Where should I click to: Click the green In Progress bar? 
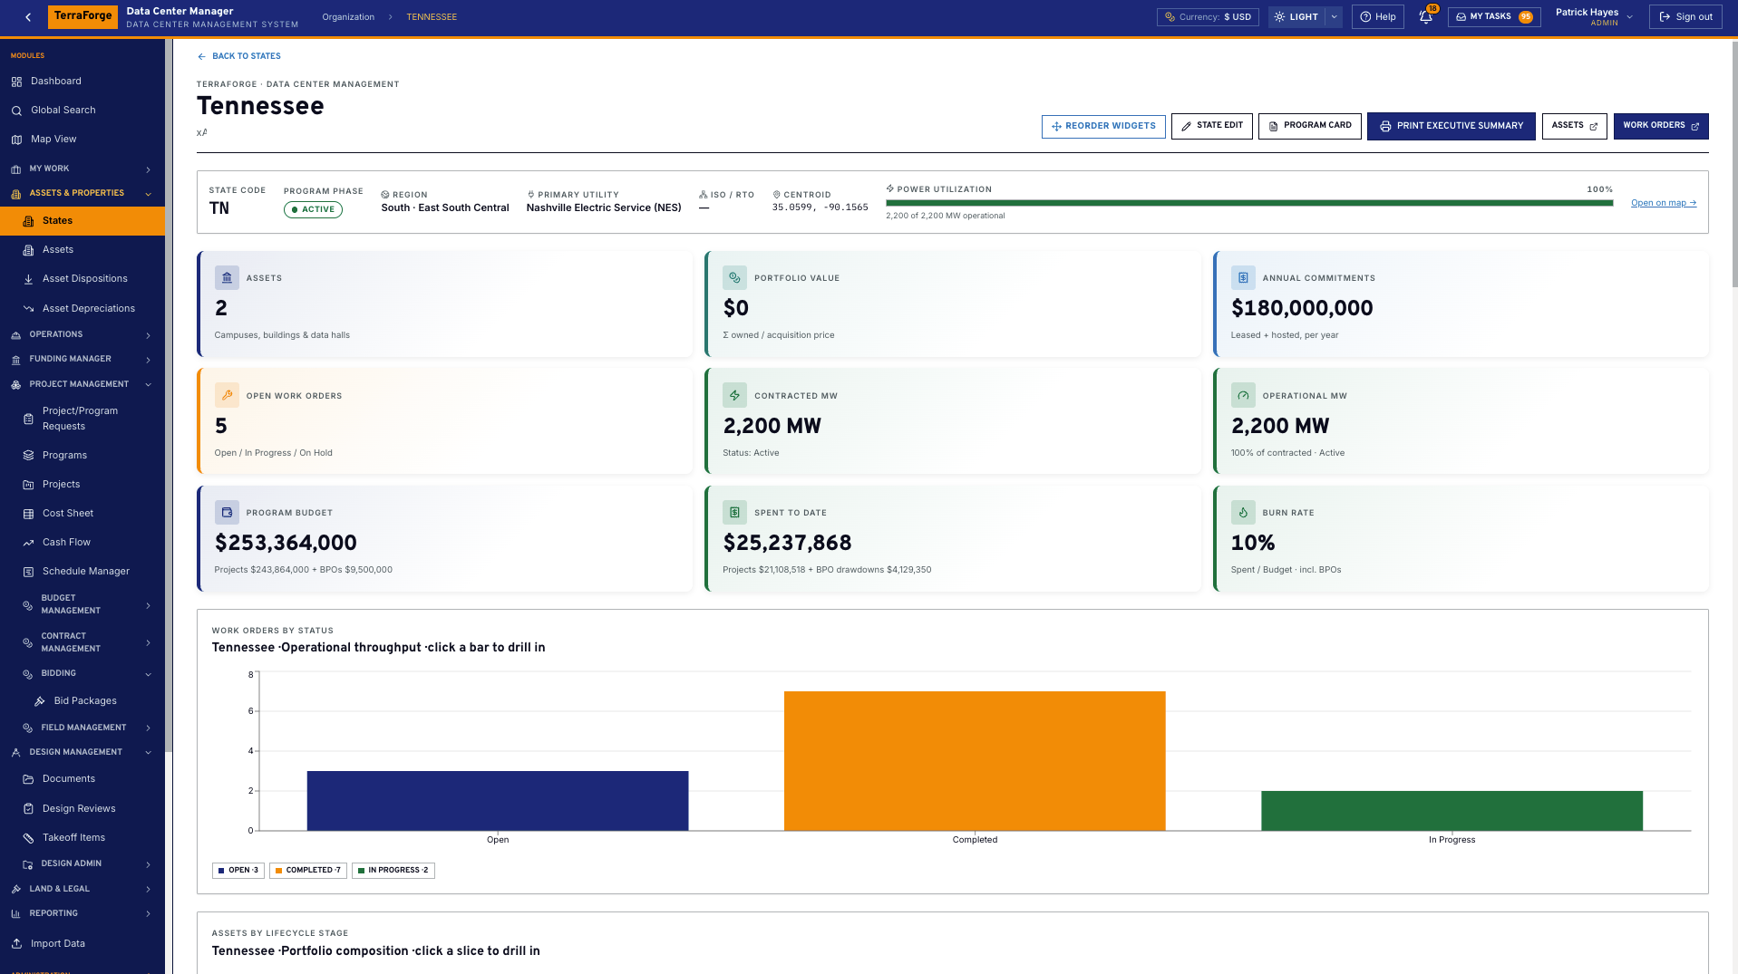tap(1452, 811)
